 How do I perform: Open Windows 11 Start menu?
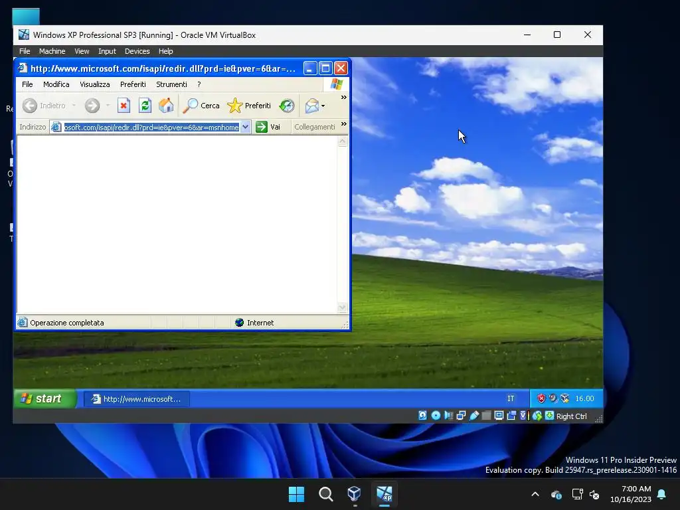(x=297, y=494)
